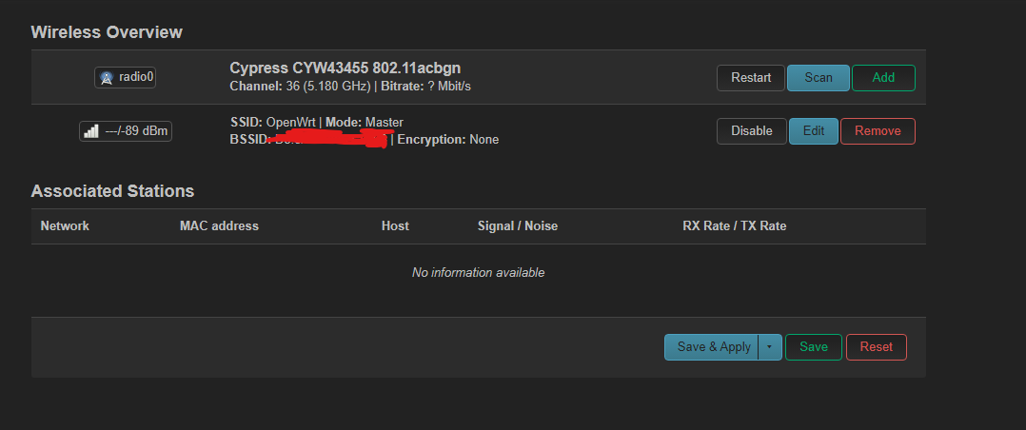Image resolution: width=1026 pixels, height=430 pixels.
Task: Click the MAC address column header
Action: click(219, 225)
